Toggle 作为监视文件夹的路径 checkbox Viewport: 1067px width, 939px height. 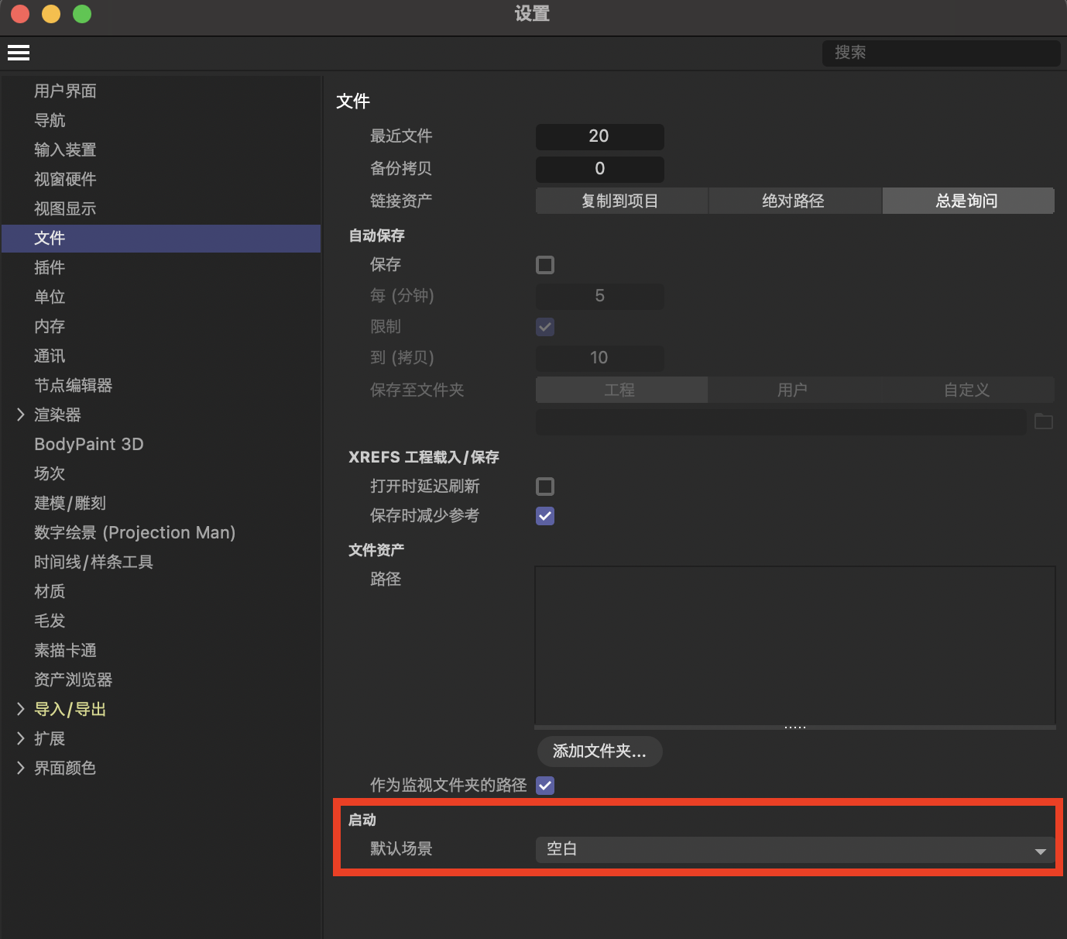point(545,786)
